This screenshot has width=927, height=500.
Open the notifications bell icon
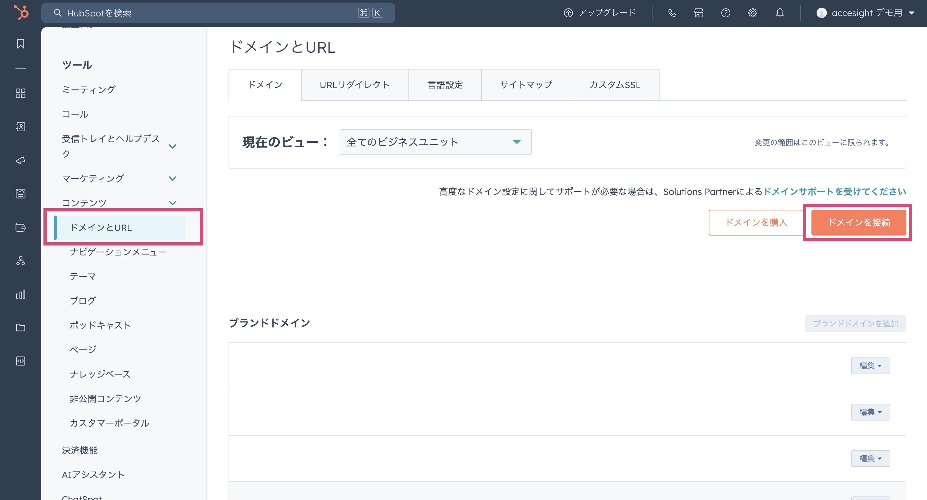coord(780,13)
